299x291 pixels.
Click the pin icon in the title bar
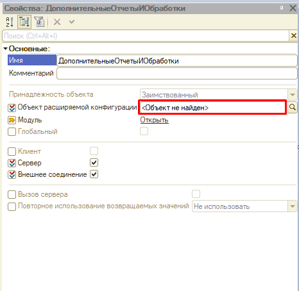click(x=282, y=8)
